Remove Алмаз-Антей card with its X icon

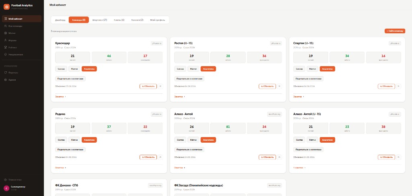[x=279, y=157]
